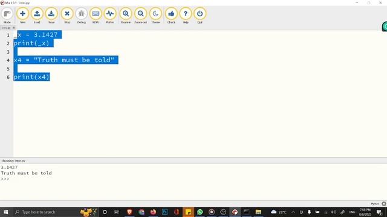Click the ENG language indicator
The image size is (387, 217).
pos(352,212)
